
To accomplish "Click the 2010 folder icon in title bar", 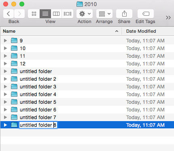I will (80, 4).
